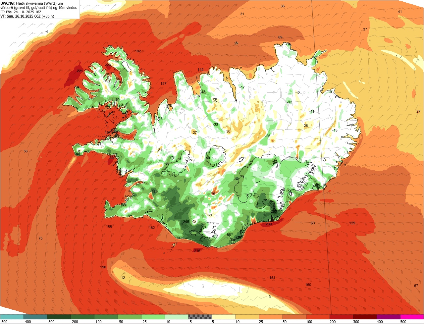The image size is (424, 324).
Task: Click the map value '75' in the western ocean
Action: pyautogui.click(x=40, y=238)
